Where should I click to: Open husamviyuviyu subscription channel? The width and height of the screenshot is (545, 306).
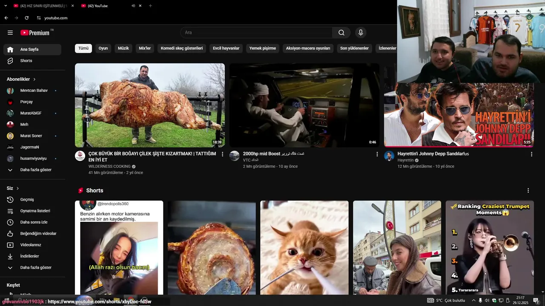[x=32, y=159]
